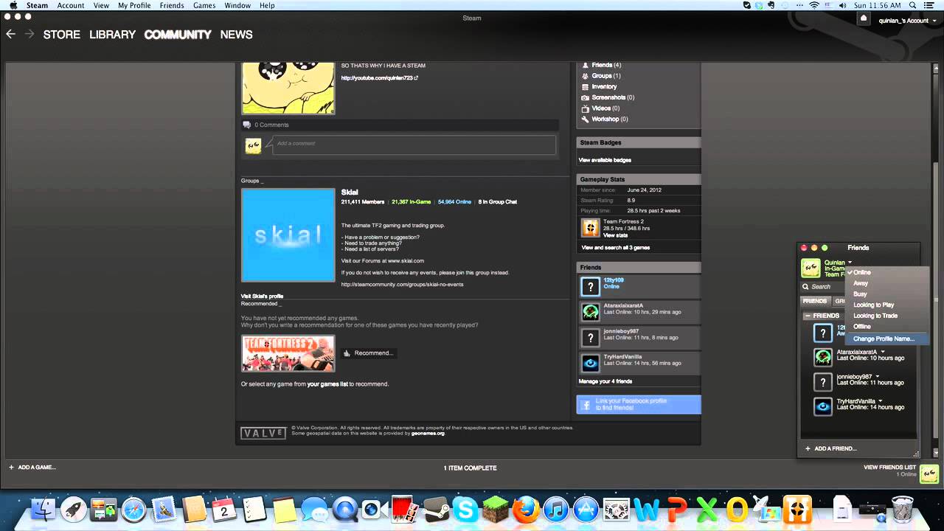Viewport: 944px width, 531px height.
Task: Click Visit Skial's profile link
Action: pos(262,296)
